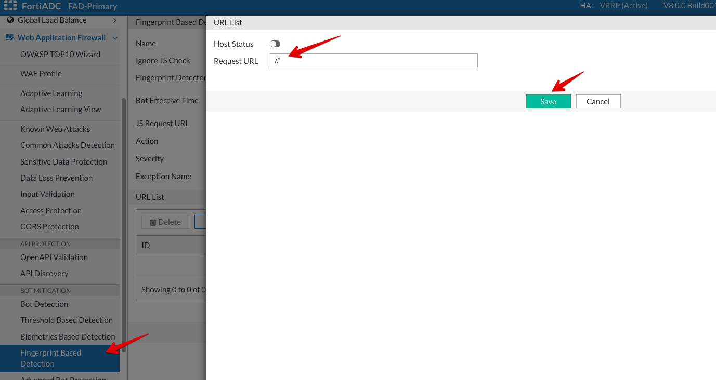Click the Request URL input field
Viewport: 716px width, 380px height.
tap(373, 61)
